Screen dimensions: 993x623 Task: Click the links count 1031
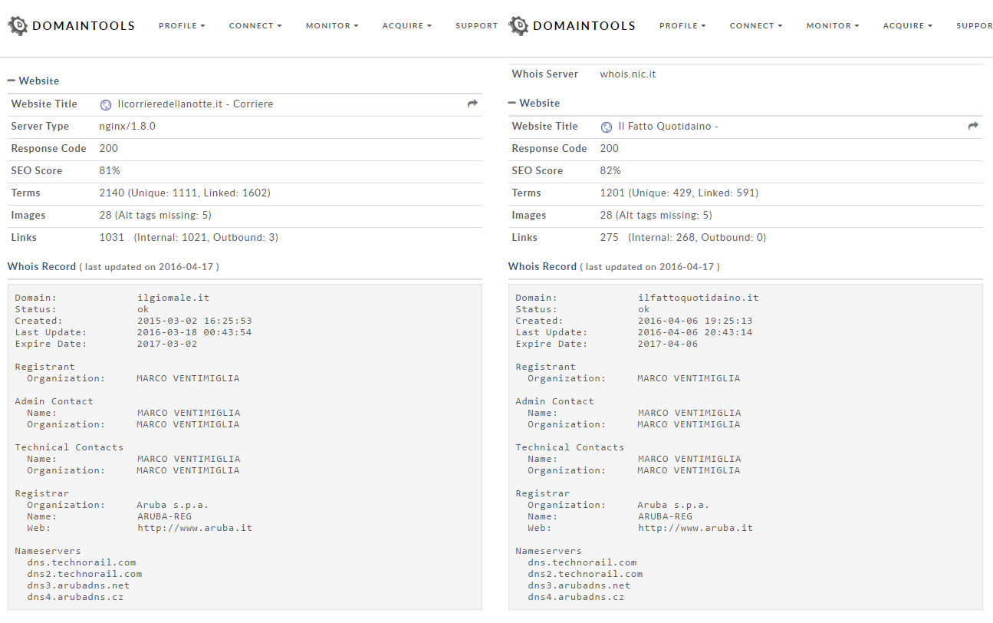(111, 237)
